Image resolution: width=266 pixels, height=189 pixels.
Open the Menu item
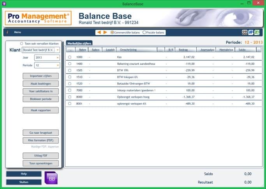click(18, 32)
